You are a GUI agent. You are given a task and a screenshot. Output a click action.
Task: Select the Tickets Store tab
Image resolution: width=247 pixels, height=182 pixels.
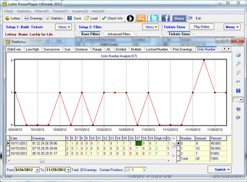pyautogui.click(x=179, y=34)
